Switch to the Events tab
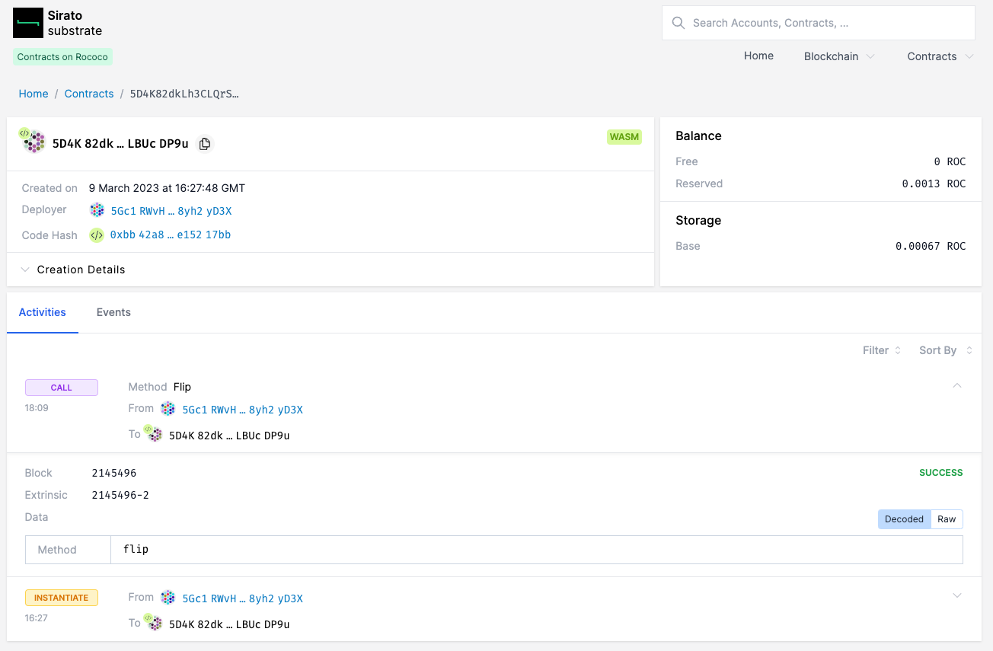Screen dimensions: 993x651 pos(113,312)
